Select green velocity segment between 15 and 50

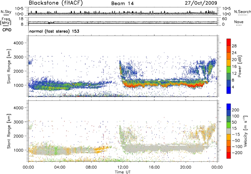229,125
